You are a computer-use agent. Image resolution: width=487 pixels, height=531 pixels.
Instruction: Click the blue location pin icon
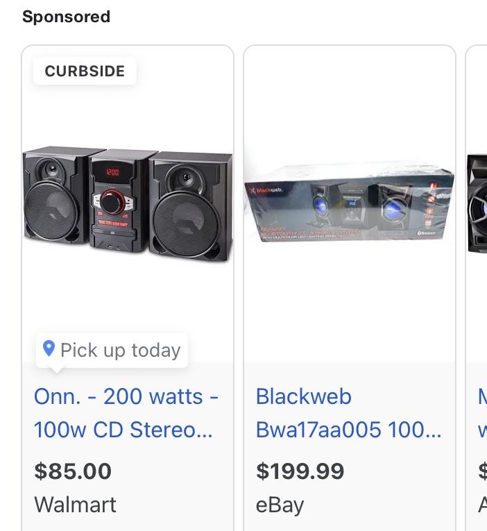tap(49, 348)
